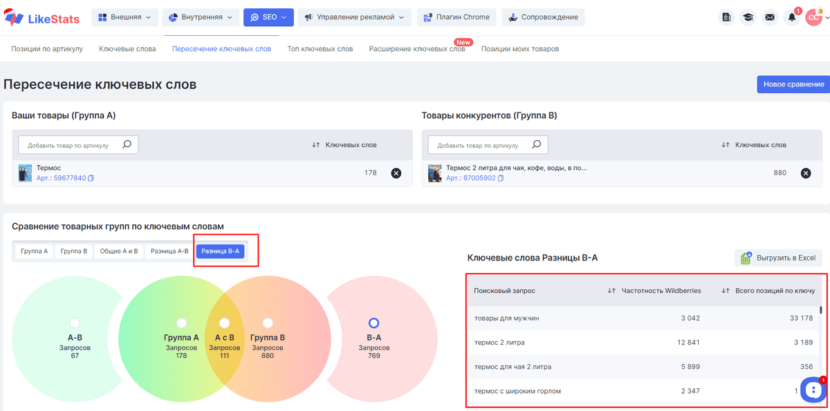This screenshot has height=411, width=830.
Task: Open the Топ ключевых слов tab
Action: point(320,48)
